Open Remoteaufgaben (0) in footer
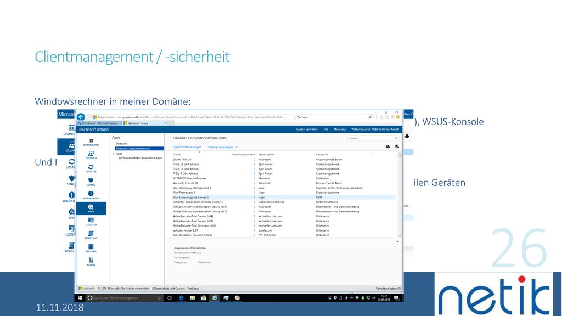 click(x=388, y=289)
